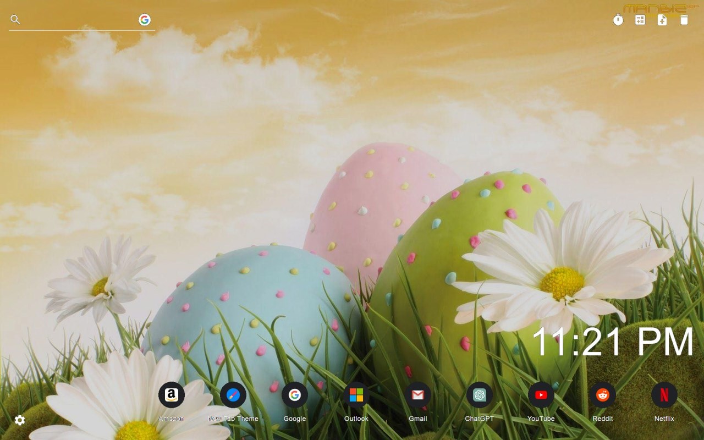Click the 11:21 PM clock display
The height and width of the screenshot is (440, 704).
point(613,342)
